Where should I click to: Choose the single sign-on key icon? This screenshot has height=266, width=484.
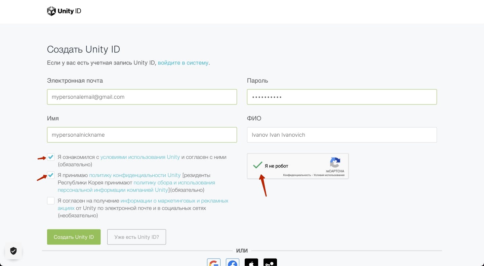click(270, 262)
